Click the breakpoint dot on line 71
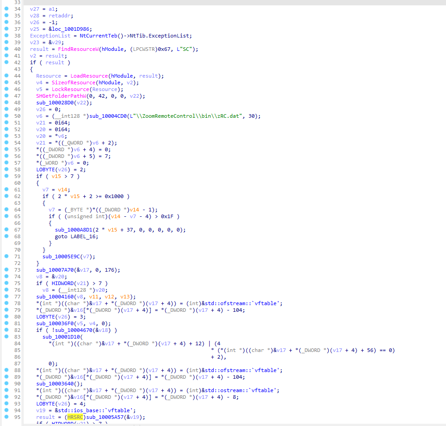The width and height of the screenshot is (446, 426). pyautogui.click(x=6, y=256)
